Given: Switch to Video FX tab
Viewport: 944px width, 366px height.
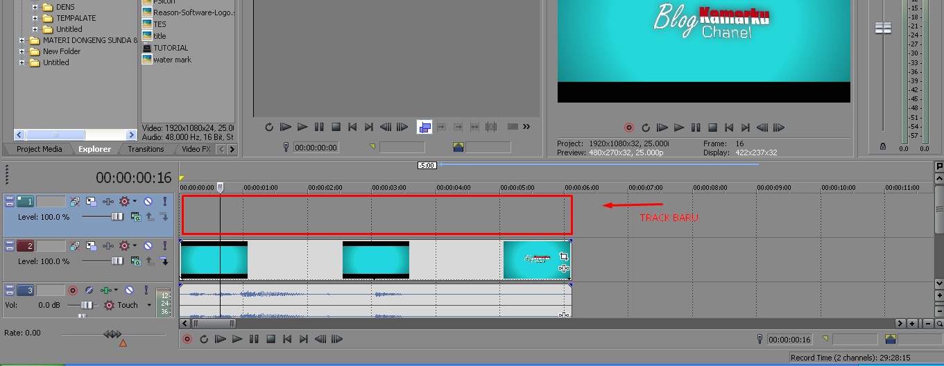Looking at the screenshot, I should tap(196, 149).
